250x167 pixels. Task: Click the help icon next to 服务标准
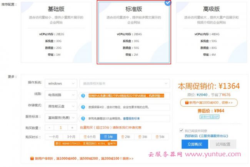click(x=82, y=119)
